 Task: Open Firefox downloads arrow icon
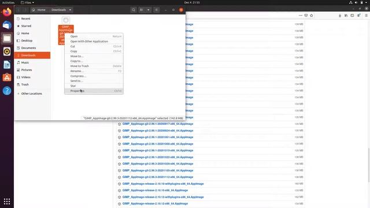pos(340,16)
